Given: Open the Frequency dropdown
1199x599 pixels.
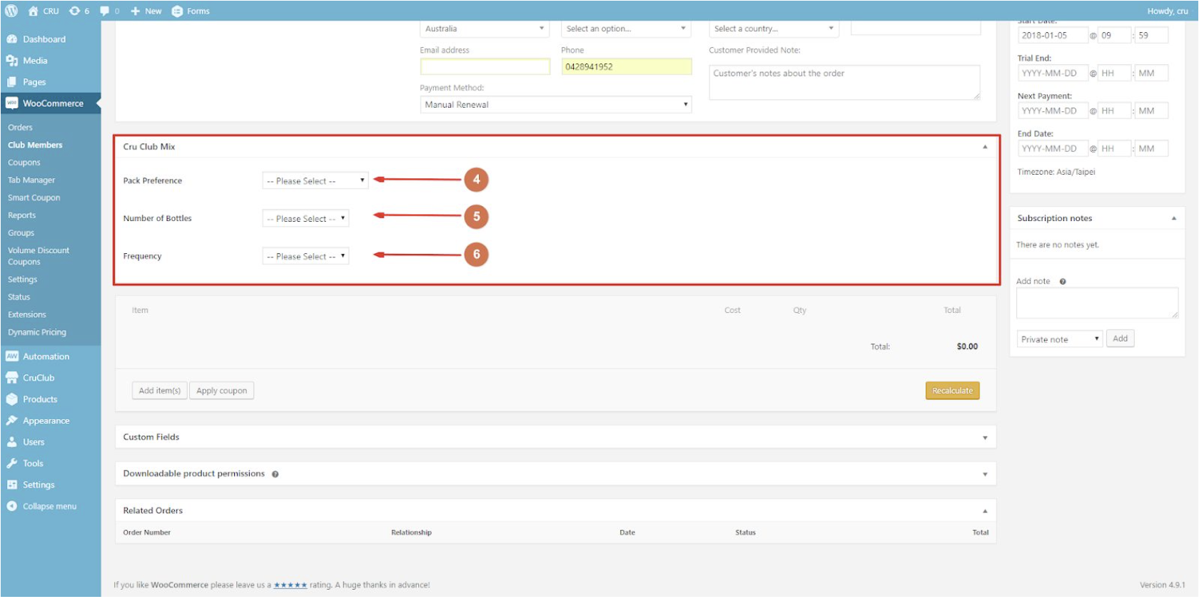Looking at the screenshot, I should [x=305, y=256].
